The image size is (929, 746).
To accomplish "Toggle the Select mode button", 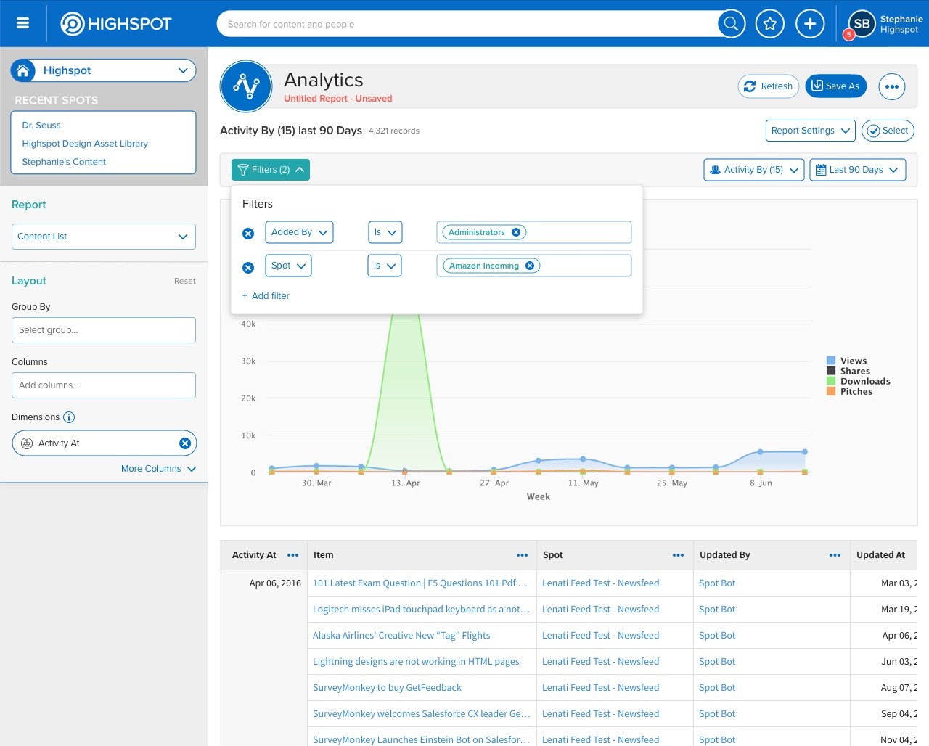I will coord(888,131).
